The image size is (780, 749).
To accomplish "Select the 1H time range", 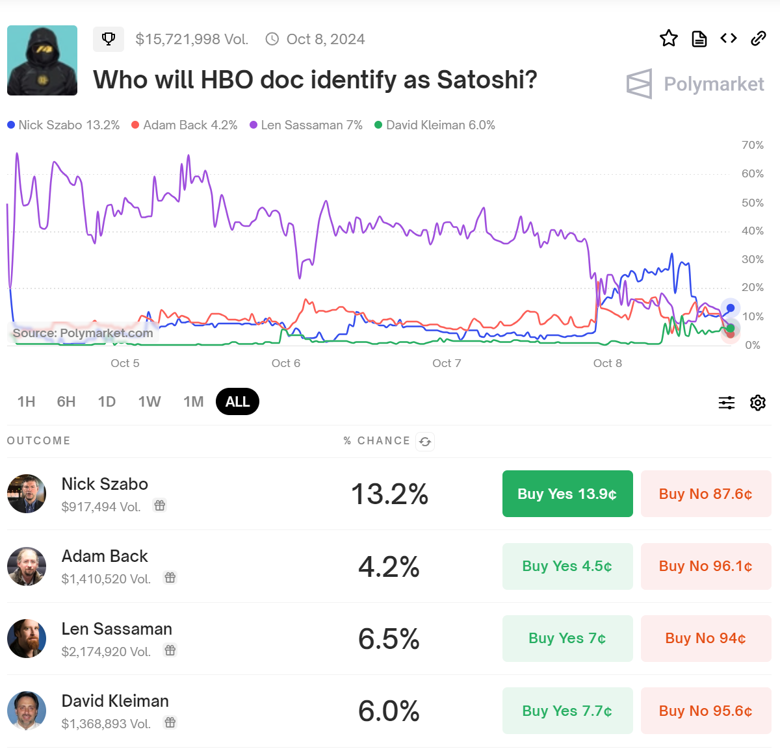I will click(x=27, y=401).
